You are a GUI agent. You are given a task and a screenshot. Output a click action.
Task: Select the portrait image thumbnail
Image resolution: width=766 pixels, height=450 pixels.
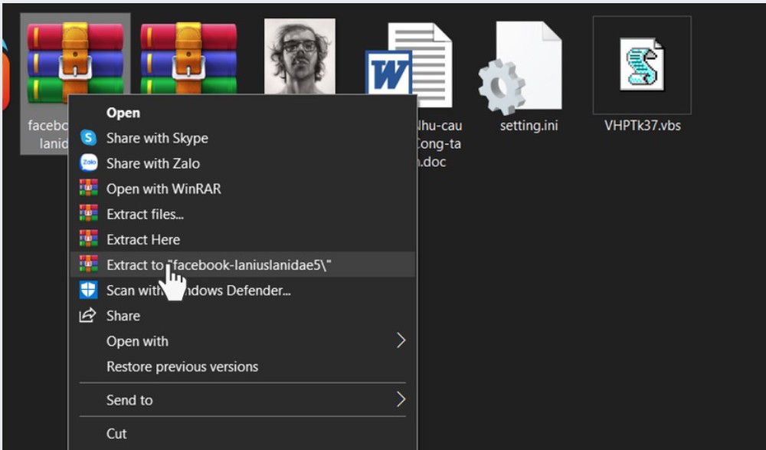(x=300, y=56)
